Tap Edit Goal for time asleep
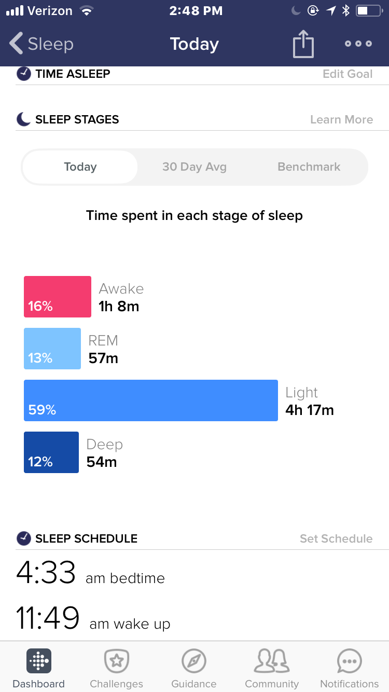 tap(348, 74)
